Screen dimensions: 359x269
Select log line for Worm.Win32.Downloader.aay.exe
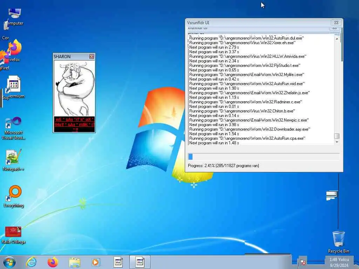coord(250,129)
